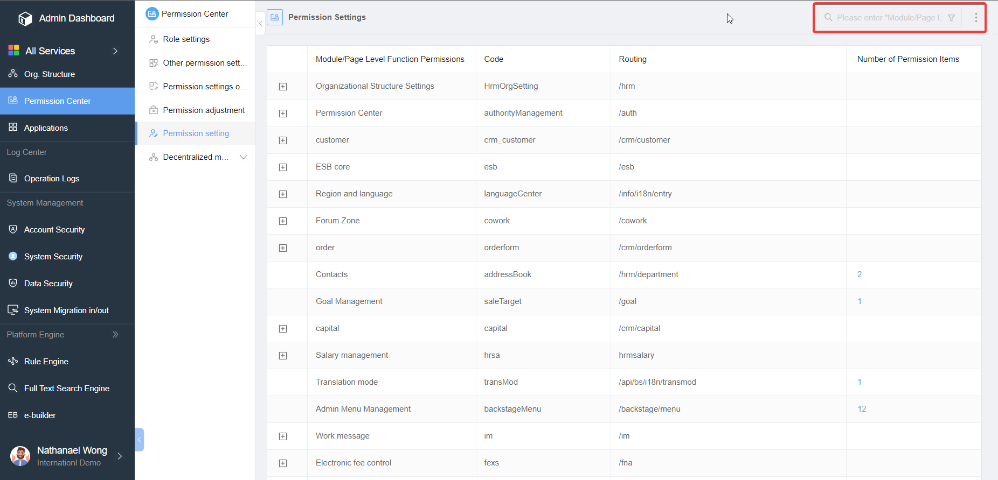Open Role settings in Permission Center

[186, 39]
